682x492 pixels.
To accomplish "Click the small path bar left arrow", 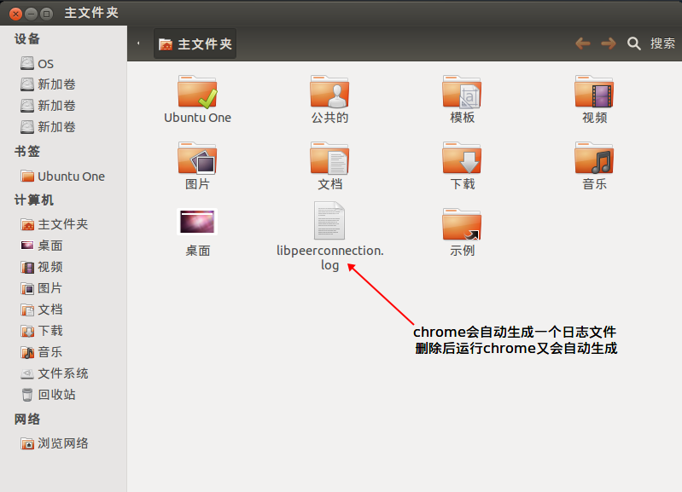I will (138, 43).
